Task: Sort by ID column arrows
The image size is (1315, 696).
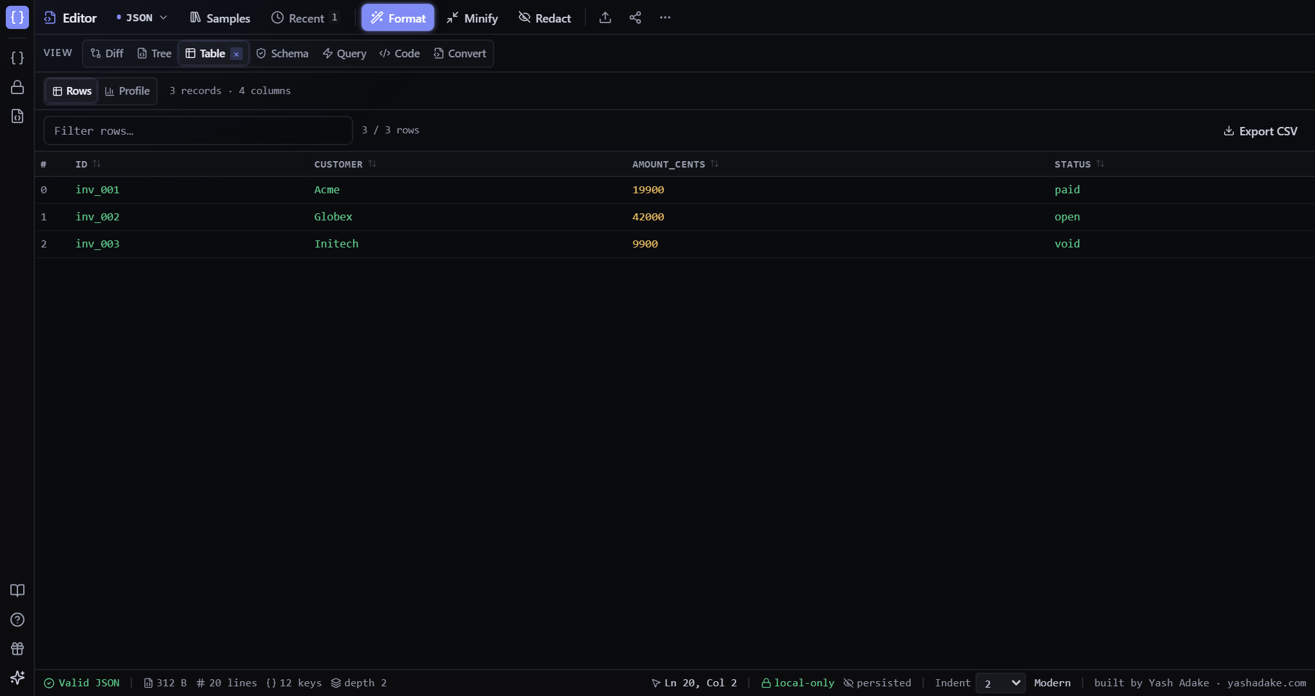Action: 97,164
